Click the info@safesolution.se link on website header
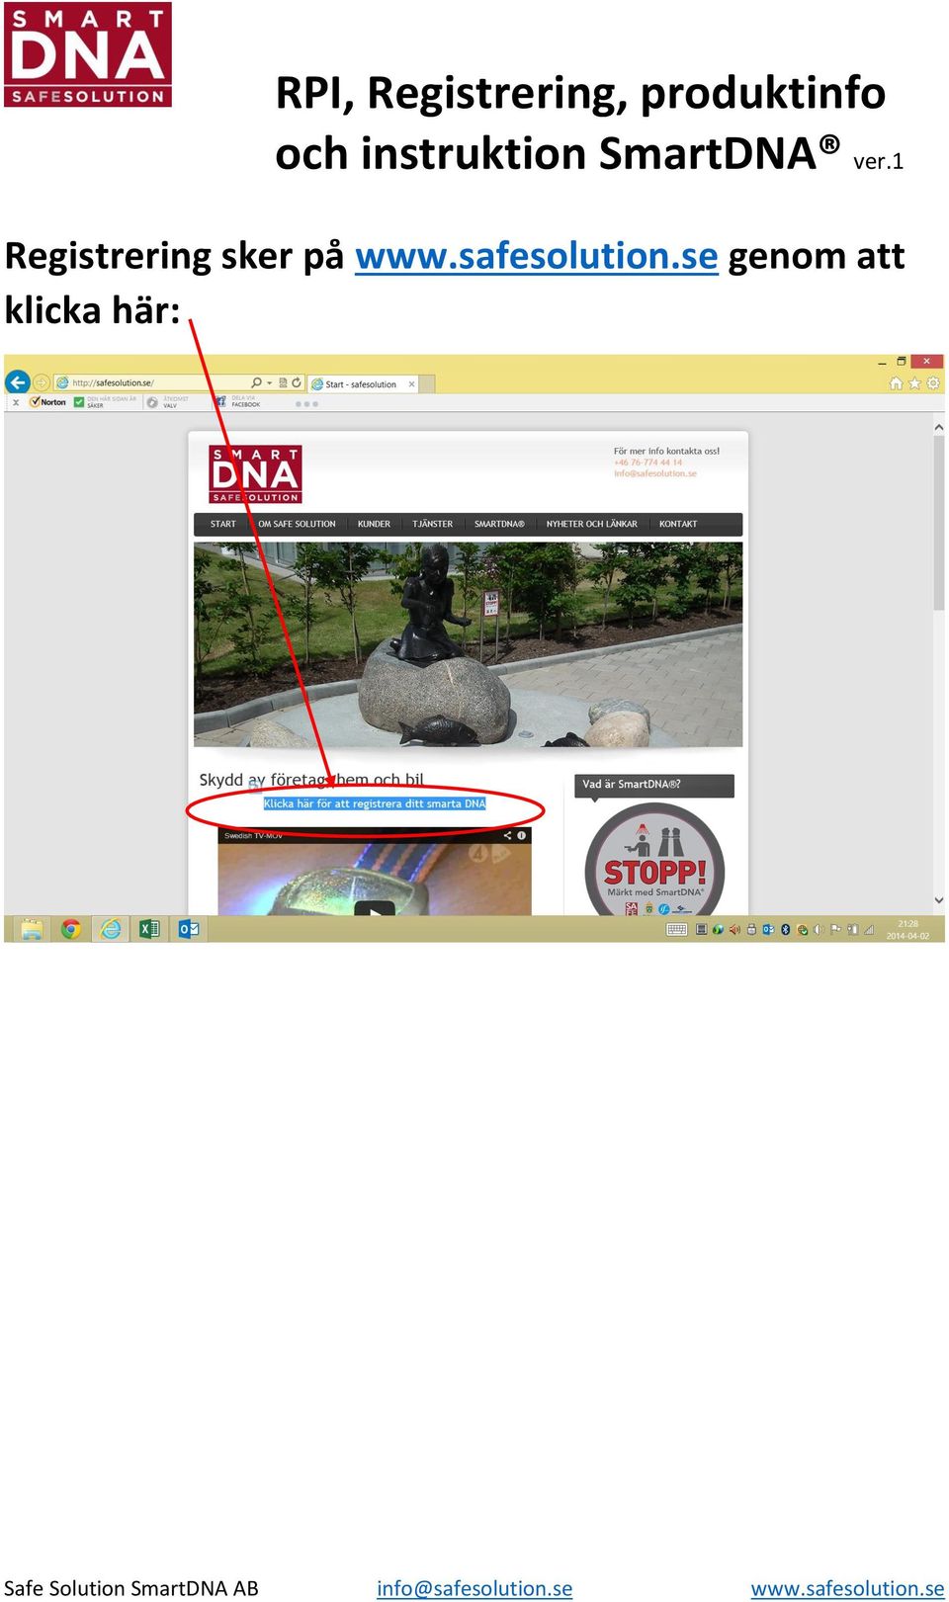 click(x=655, y=473)
